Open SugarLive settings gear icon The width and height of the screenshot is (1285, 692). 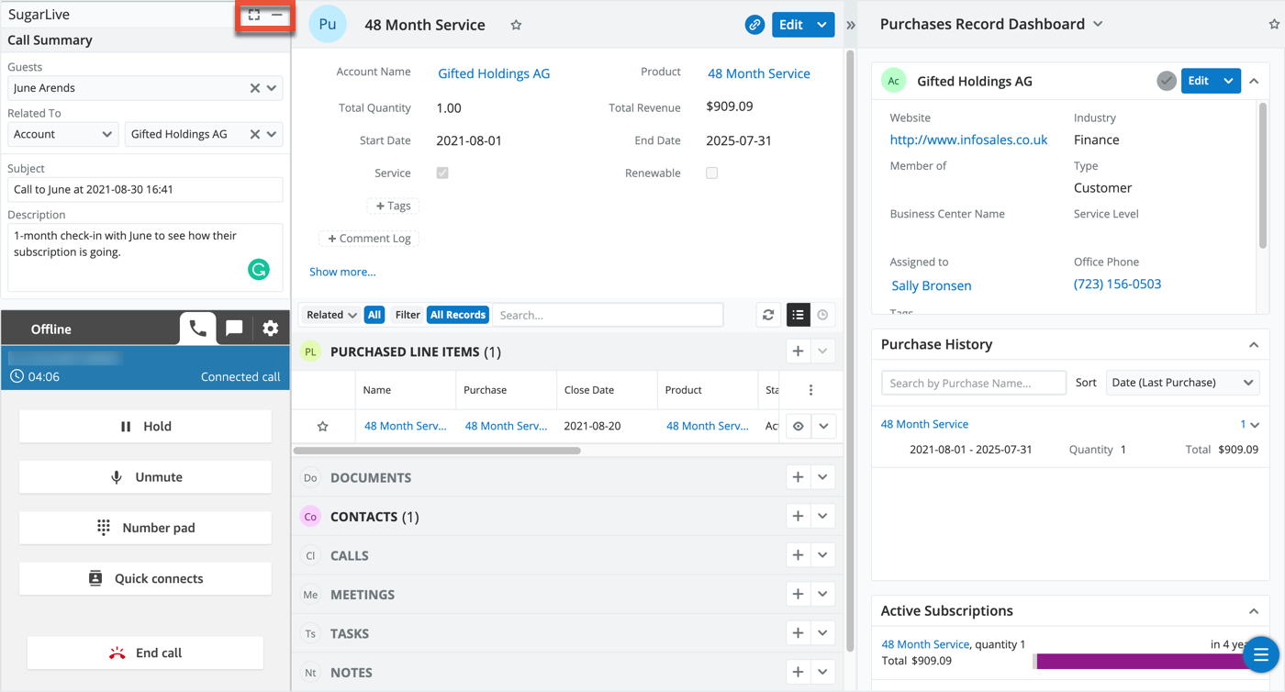point(270,329)
